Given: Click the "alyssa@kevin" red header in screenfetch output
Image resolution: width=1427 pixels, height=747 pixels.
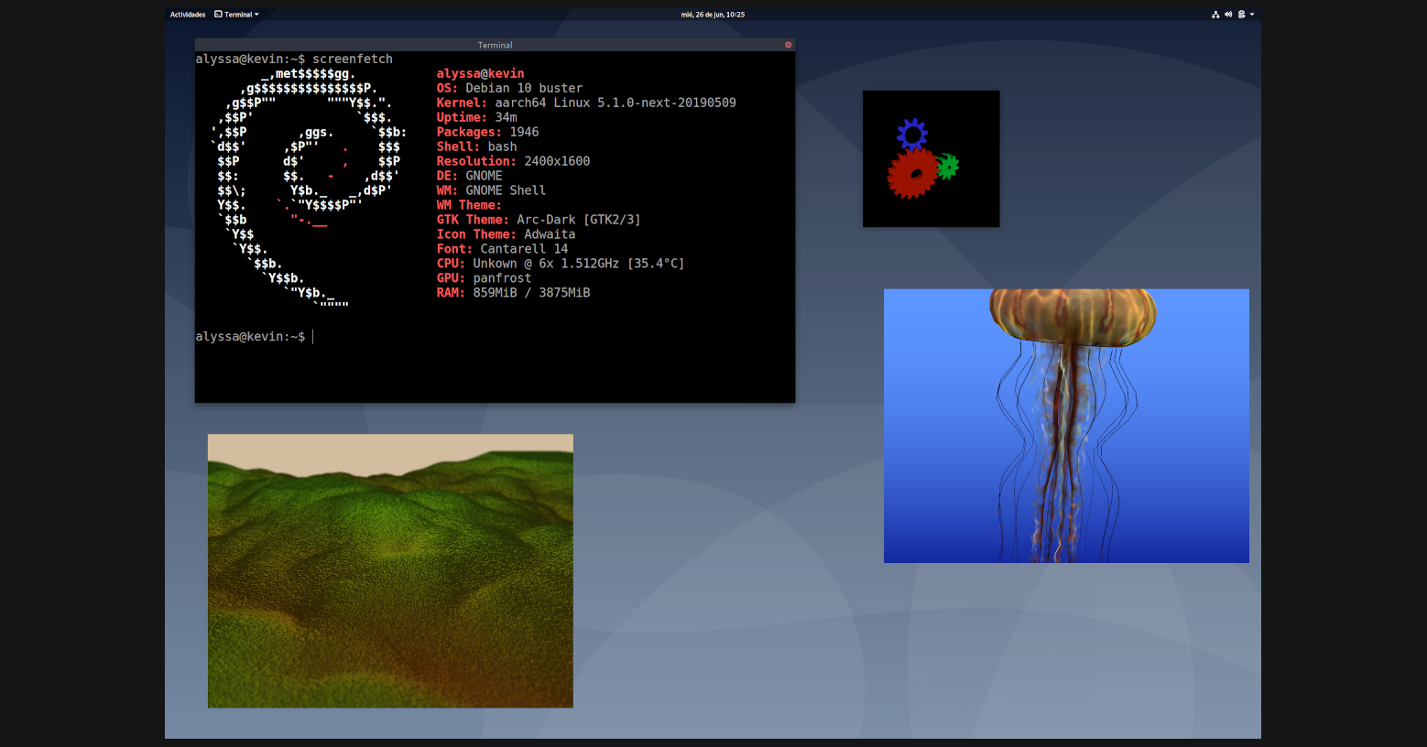Looking at the screenshot, I should click(x=480, y=73).
